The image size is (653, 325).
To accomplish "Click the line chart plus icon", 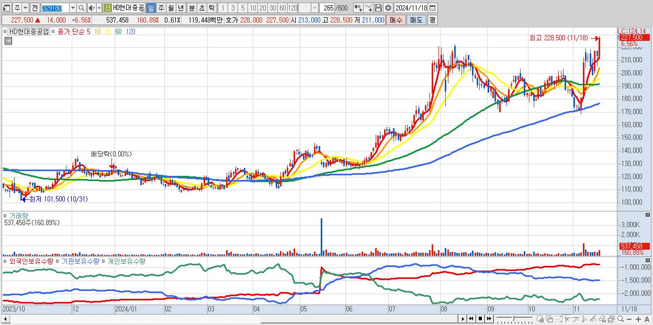I will tap(369, 8).
